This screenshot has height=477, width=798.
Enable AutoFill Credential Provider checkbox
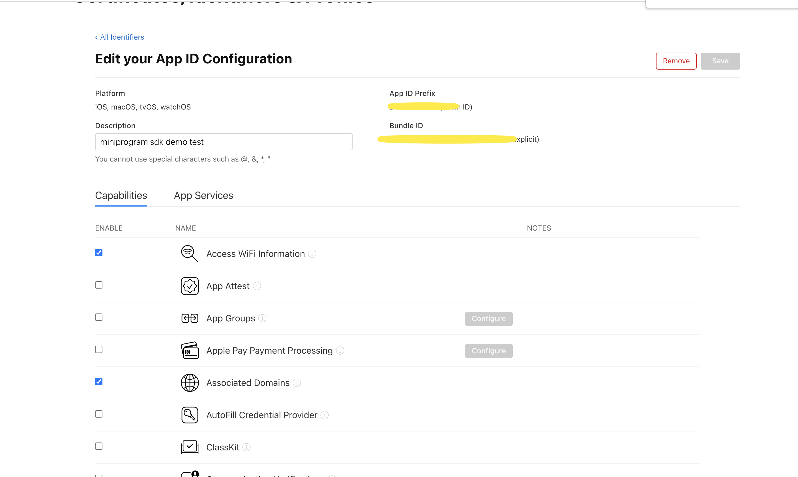[x=99, y=414]
